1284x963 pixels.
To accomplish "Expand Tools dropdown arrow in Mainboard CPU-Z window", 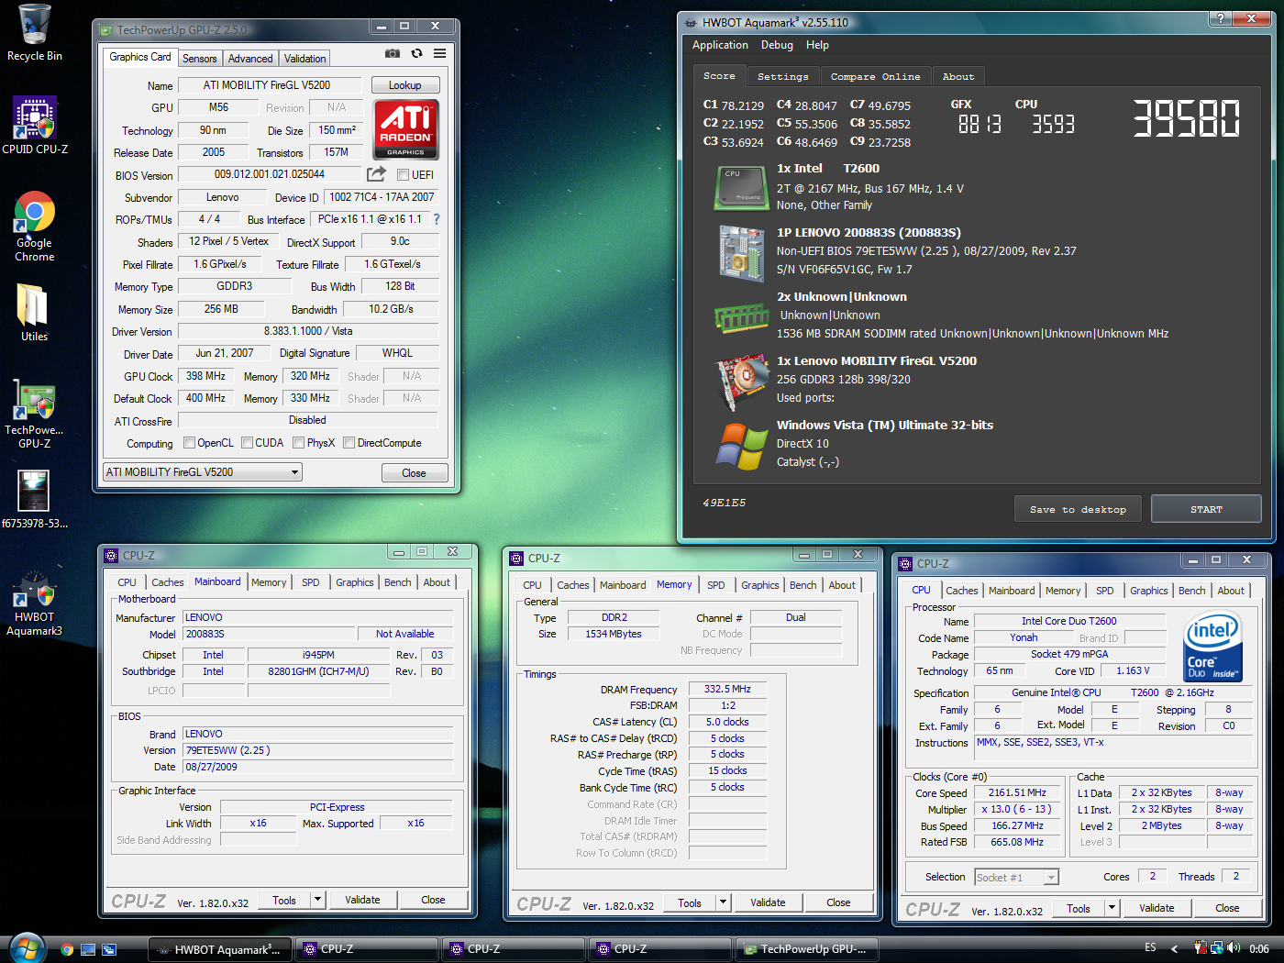I will (x=317, y=900).
